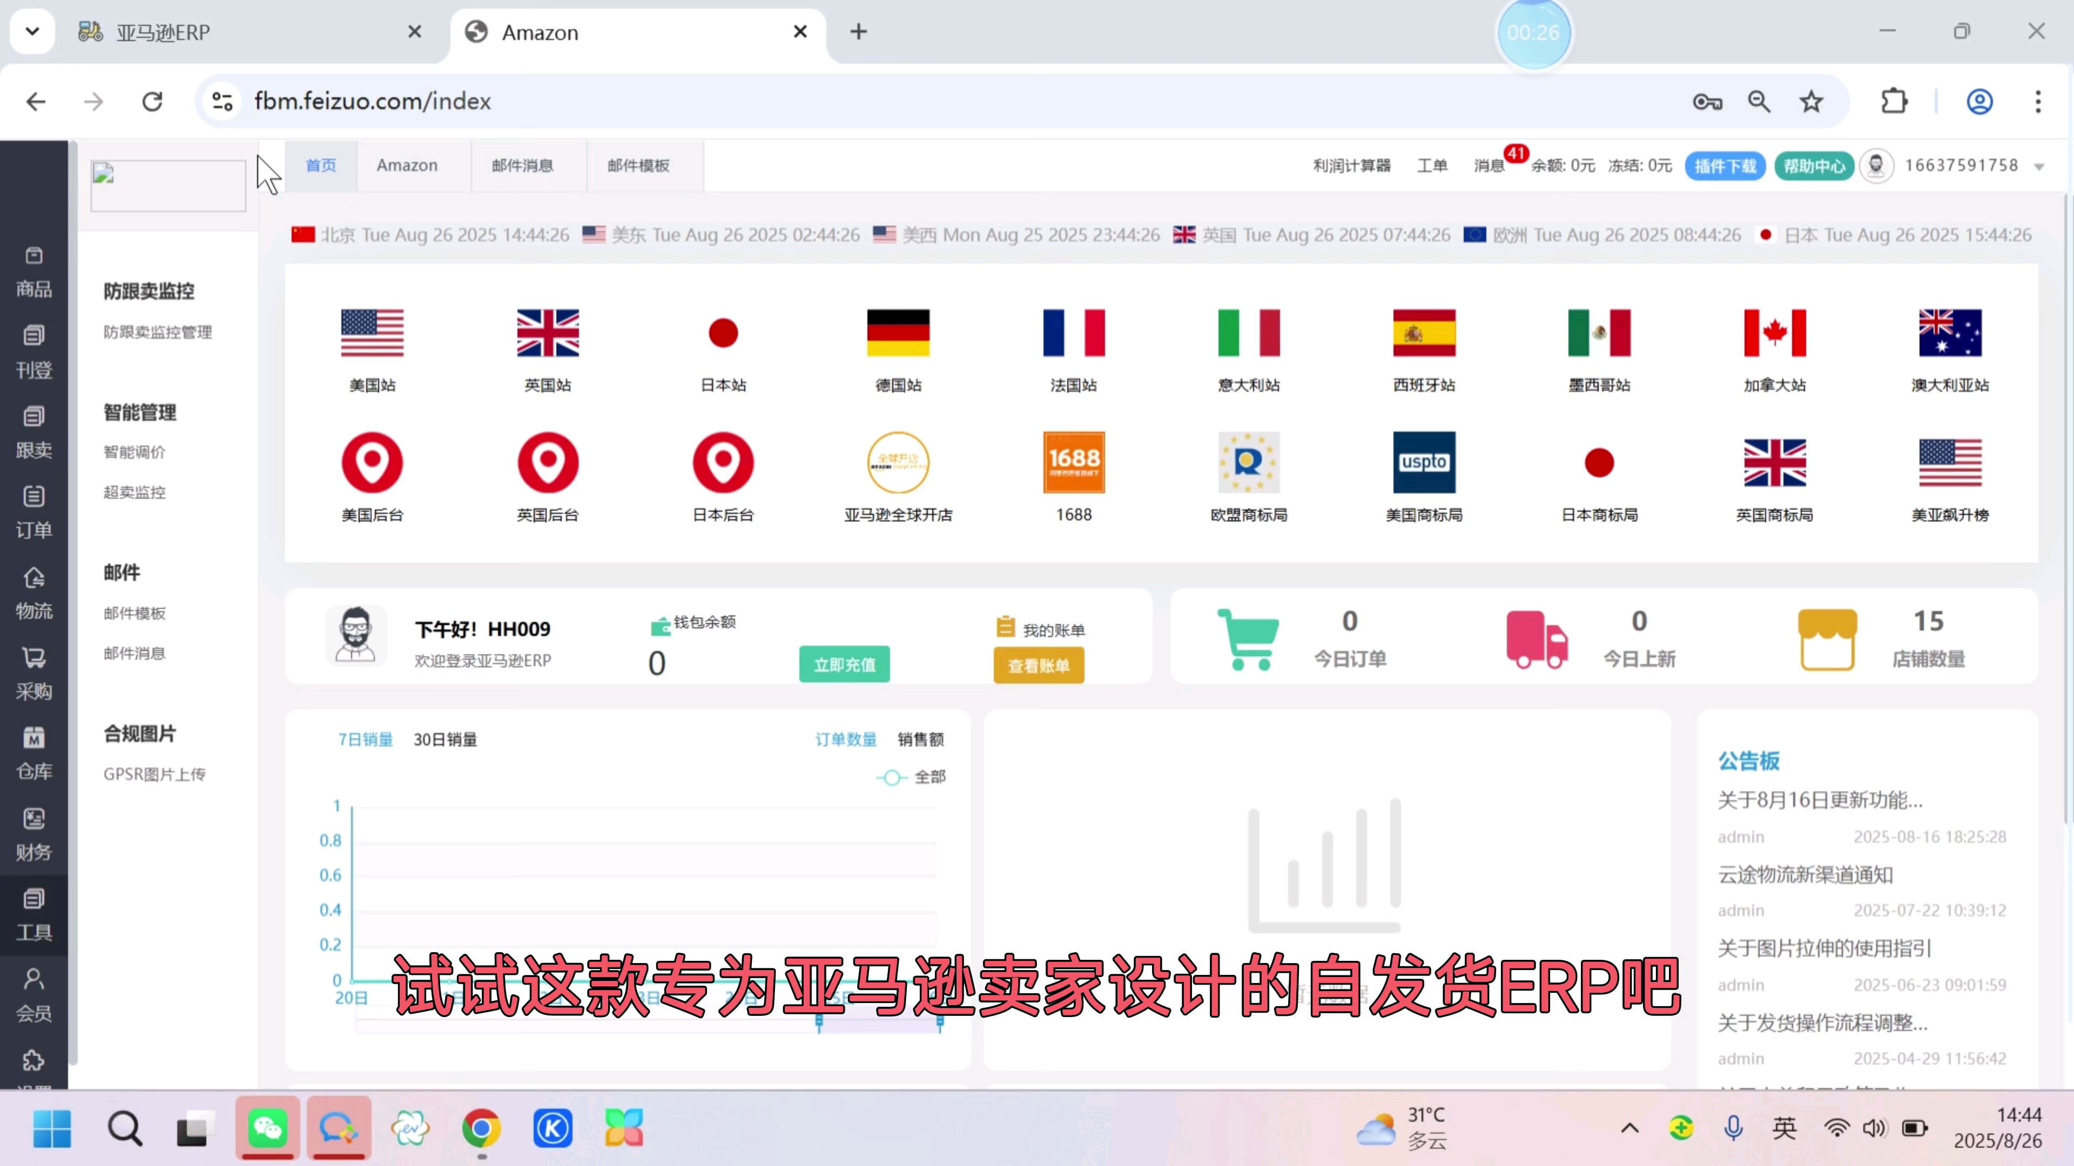Select 刊登 in the dark sidebar
Screen dimensions: 2074x1166
click(x=34, y=352)
